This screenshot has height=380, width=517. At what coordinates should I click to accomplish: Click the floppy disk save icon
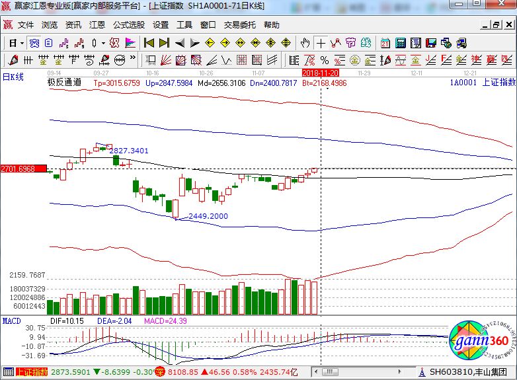431,43
